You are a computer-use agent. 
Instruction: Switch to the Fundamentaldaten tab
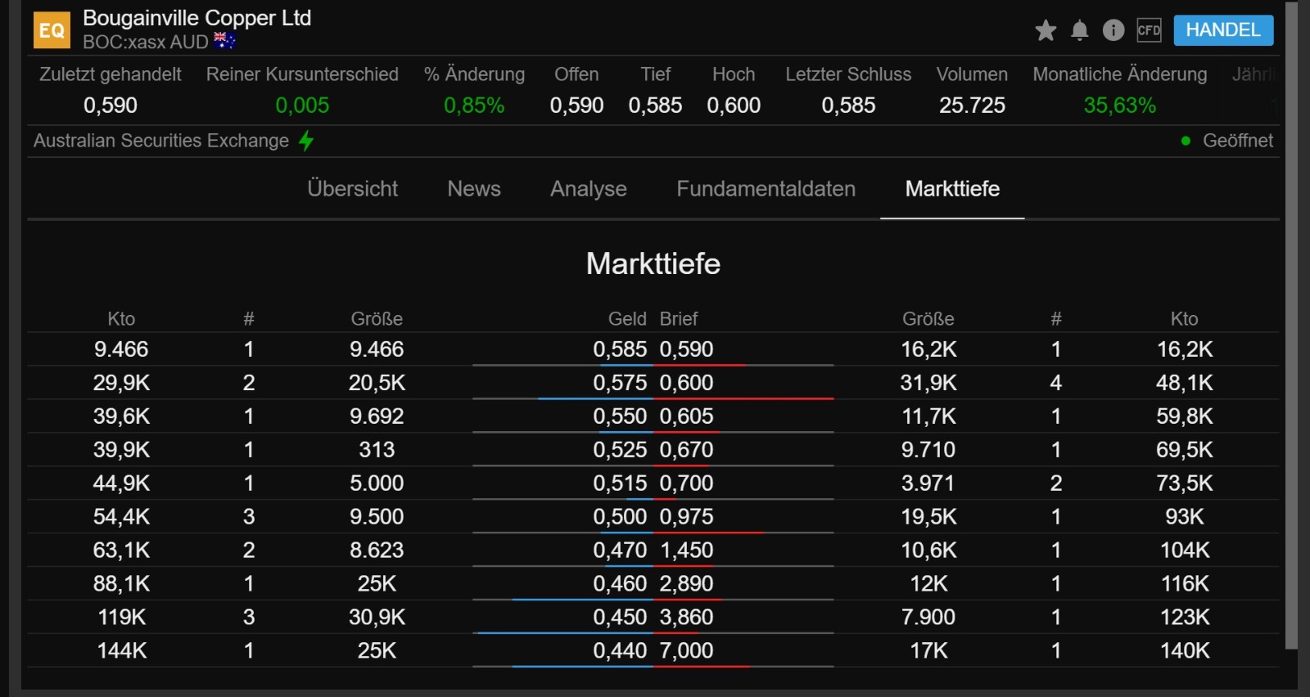[766, 189]
